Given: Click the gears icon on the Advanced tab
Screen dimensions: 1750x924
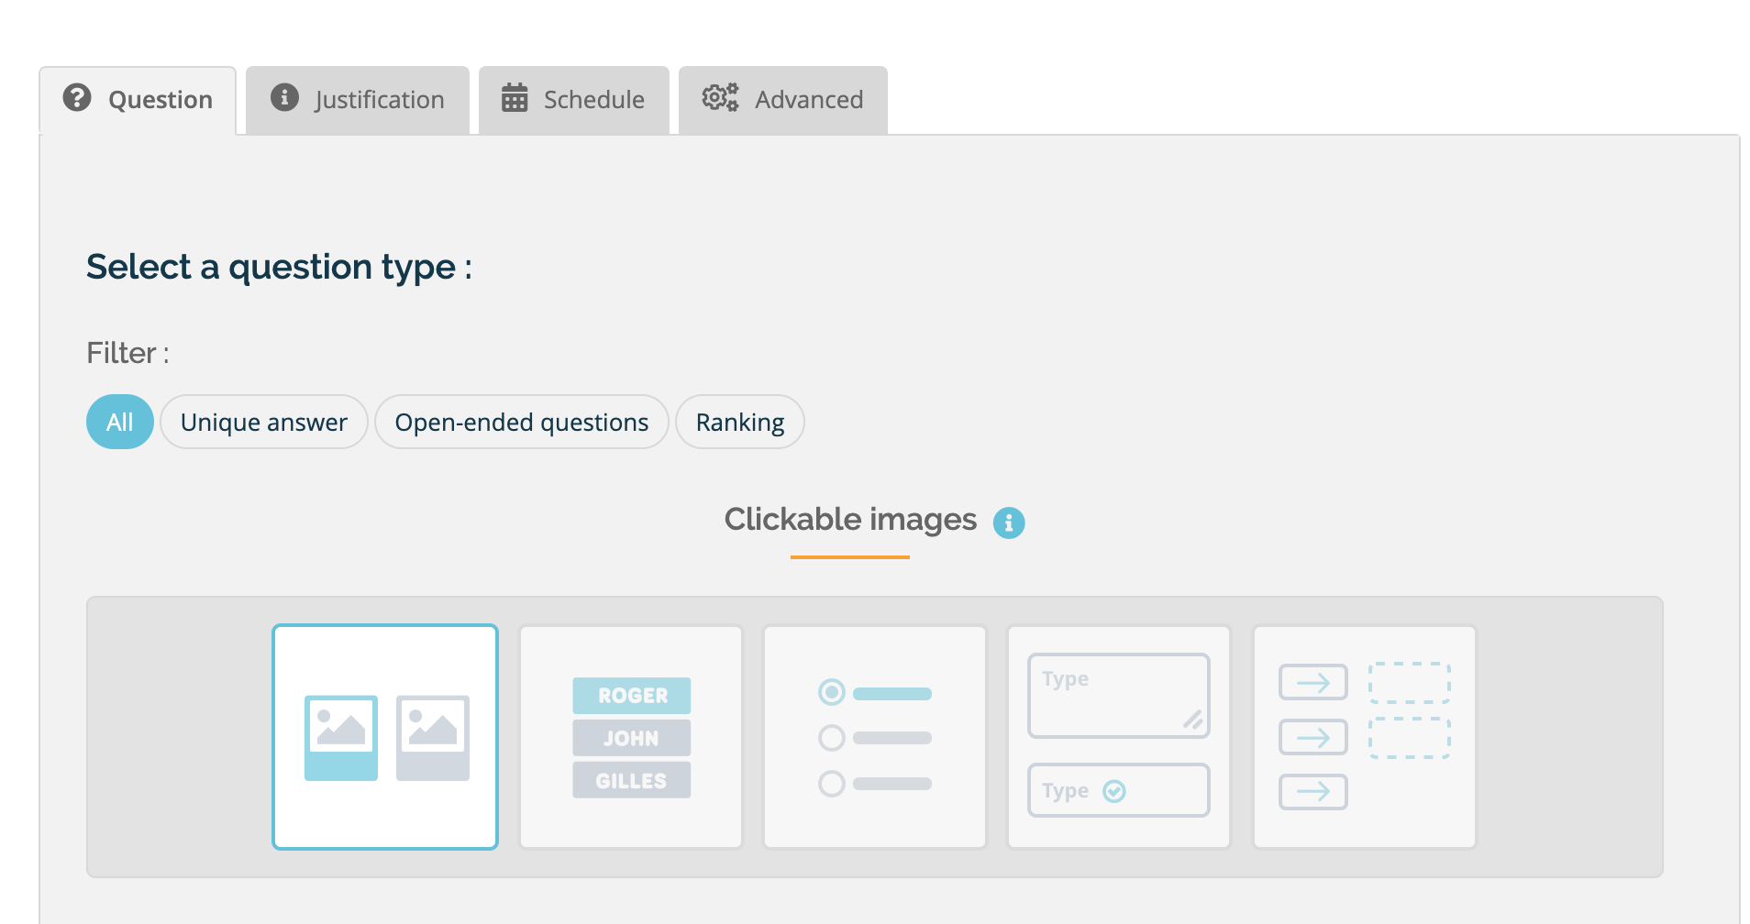Looking at the screenshot, I should 720,97.
